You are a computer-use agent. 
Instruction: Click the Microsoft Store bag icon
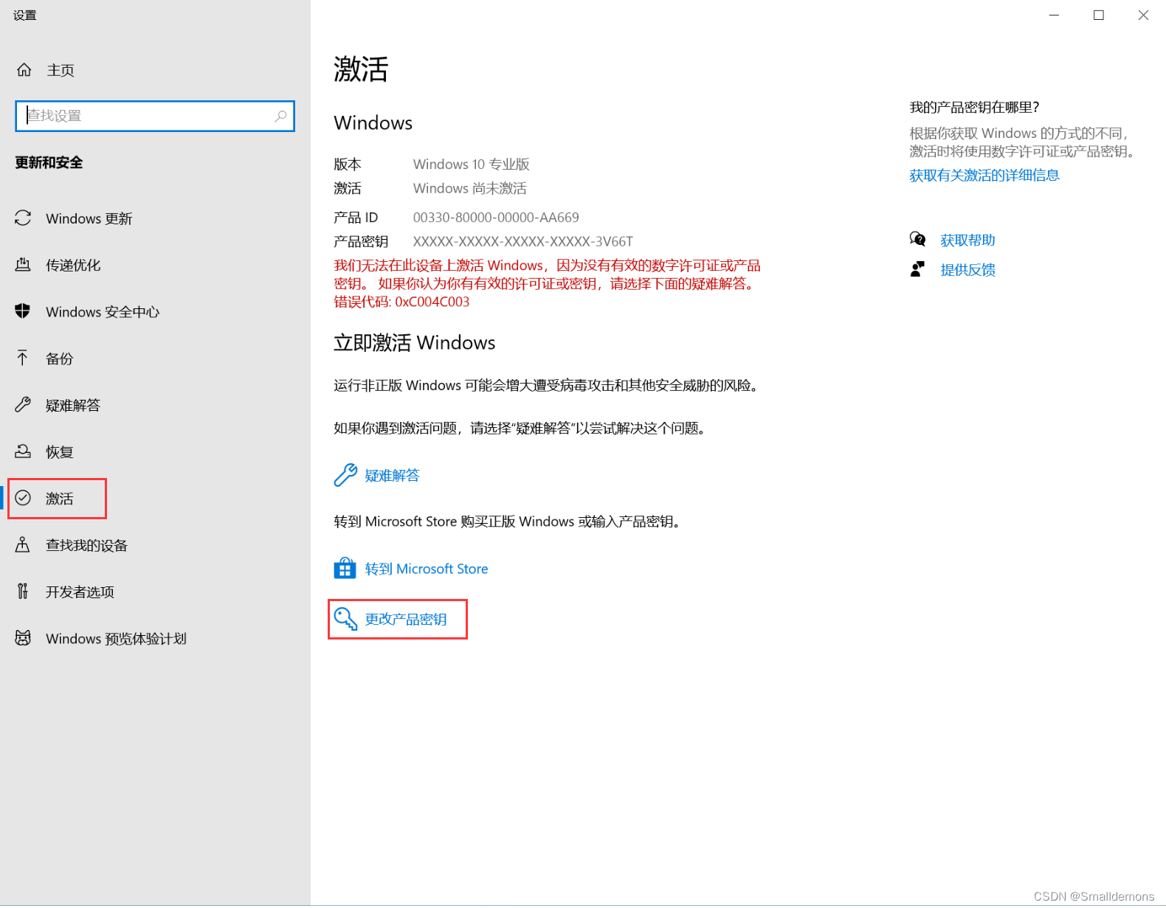click(345, 568)
